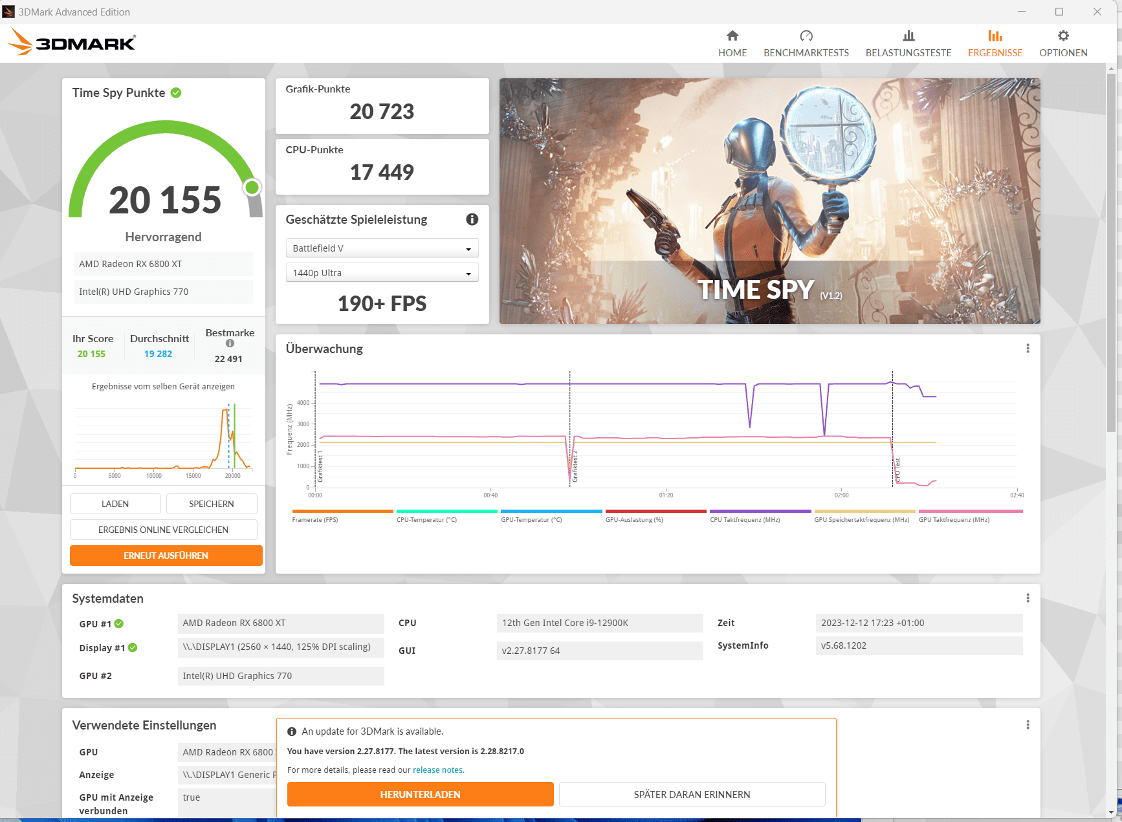Screen dimensions: 1122x822
Task: Open the Überwachung three-dot menu
Action: (1028, 349)
